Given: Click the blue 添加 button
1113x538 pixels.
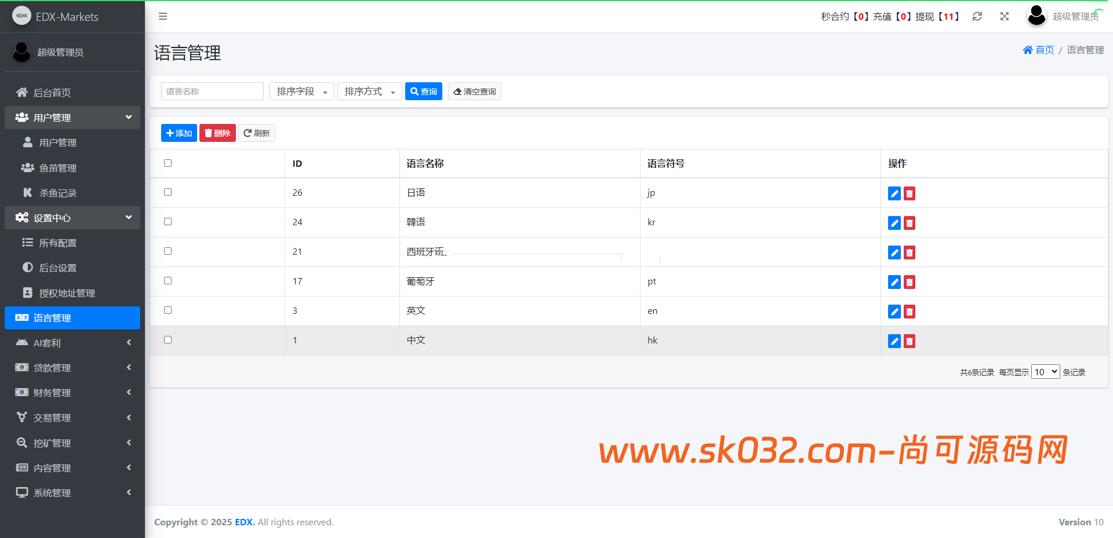Looking at the screenshot, I should [x=179, y=133].
